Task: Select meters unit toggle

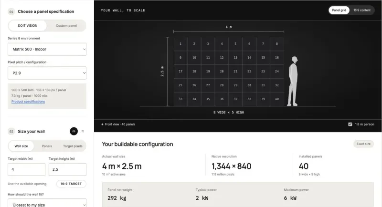Action: click(x=74, y=131)
